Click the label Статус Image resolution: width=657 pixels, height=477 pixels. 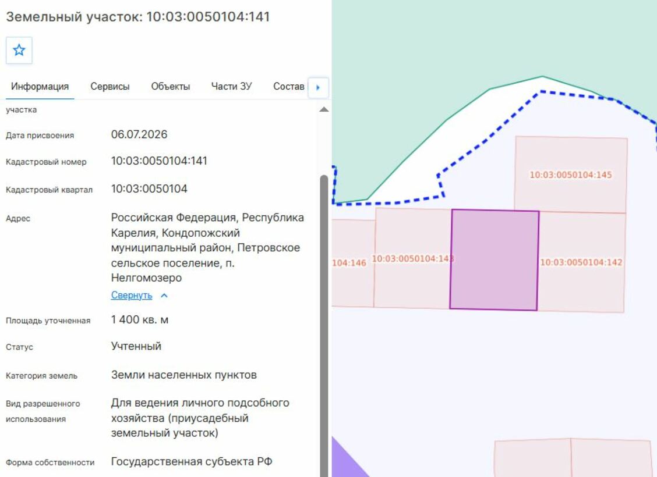19,347
